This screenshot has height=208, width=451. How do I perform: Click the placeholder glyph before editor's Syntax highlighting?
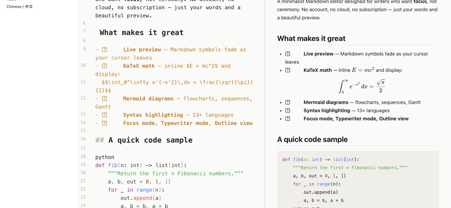[x=105, y=115]
